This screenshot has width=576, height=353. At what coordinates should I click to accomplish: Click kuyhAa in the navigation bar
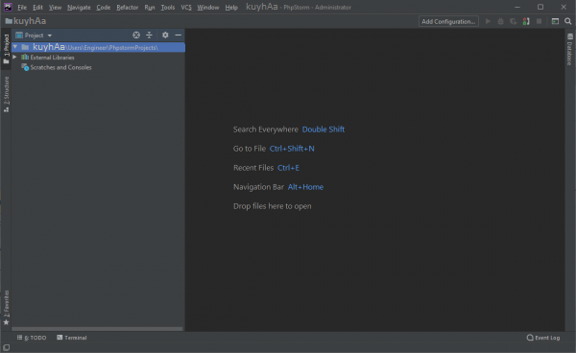pos(26,21)
